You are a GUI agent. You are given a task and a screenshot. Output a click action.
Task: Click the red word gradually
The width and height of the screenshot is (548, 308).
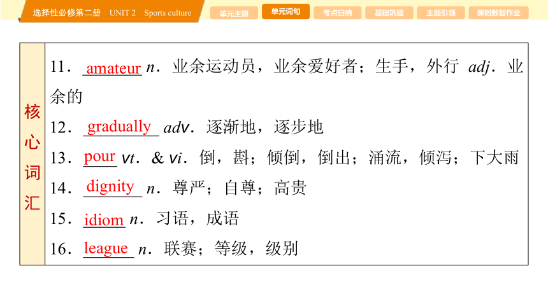(x=119, y=127)
